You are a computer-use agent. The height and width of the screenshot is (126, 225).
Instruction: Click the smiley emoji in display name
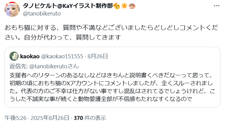click(x=117, y=6)
